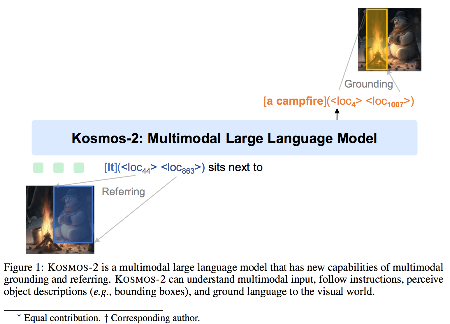
Task: Click the 'Grounding' label
Action: (x=368, y=84)
